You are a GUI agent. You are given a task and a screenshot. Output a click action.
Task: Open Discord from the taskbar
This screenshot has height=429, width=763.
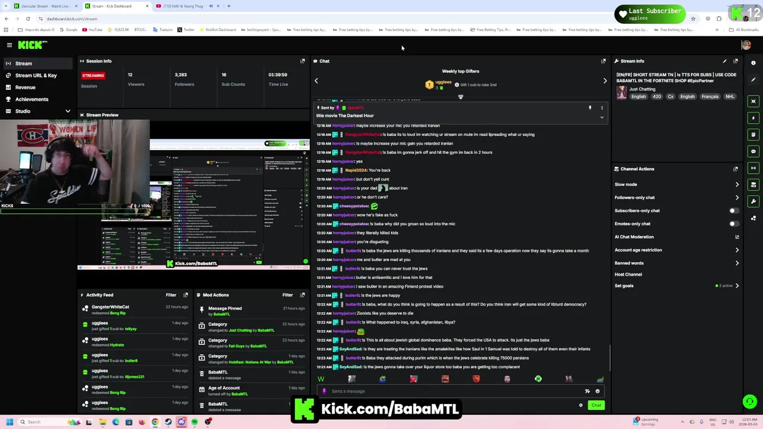(181, 422)
